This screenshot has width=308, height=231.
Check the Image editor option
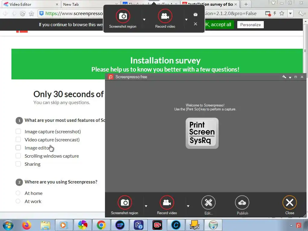tap(18, 148)
